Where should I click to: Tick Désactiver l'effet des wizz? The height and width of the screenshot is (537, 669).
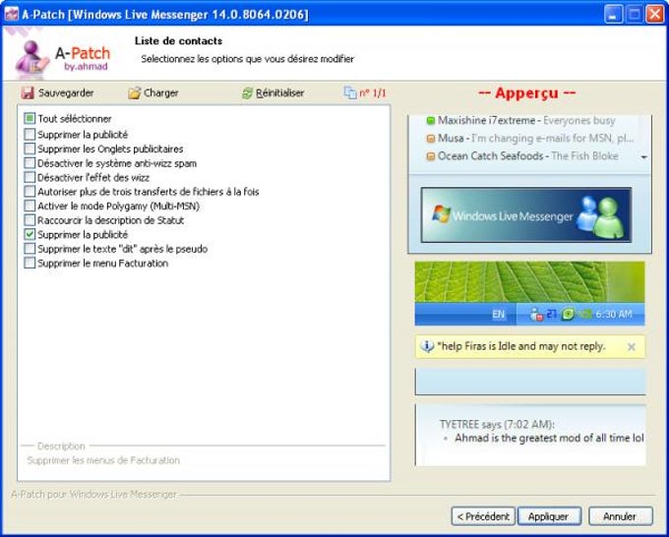[30, 177]
